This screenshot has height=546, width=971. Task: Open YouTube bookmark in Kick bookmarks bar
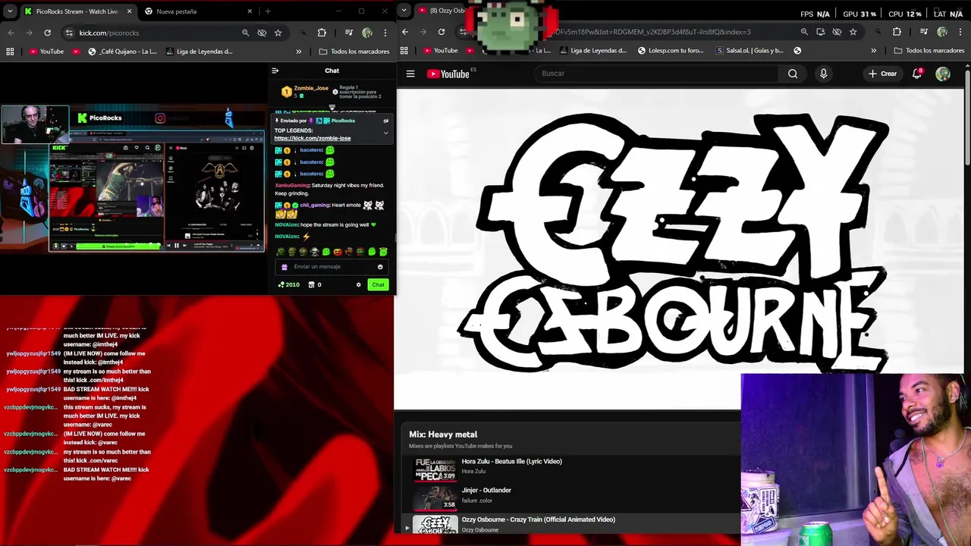tap(46, 52)
